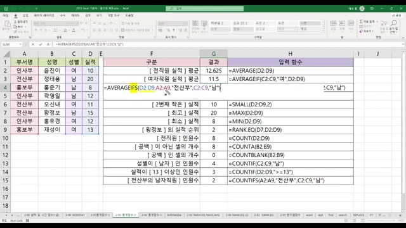Click the Format cells icon in ribbon
The image size is (406, 228).
[x=351, y=23]
